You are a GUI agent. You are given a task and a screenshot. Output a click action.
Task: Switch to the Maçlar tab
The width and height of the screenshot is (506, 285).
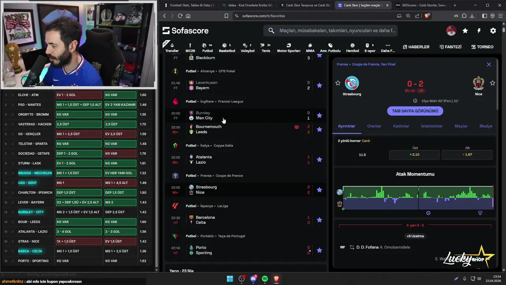tap(461, 126)
